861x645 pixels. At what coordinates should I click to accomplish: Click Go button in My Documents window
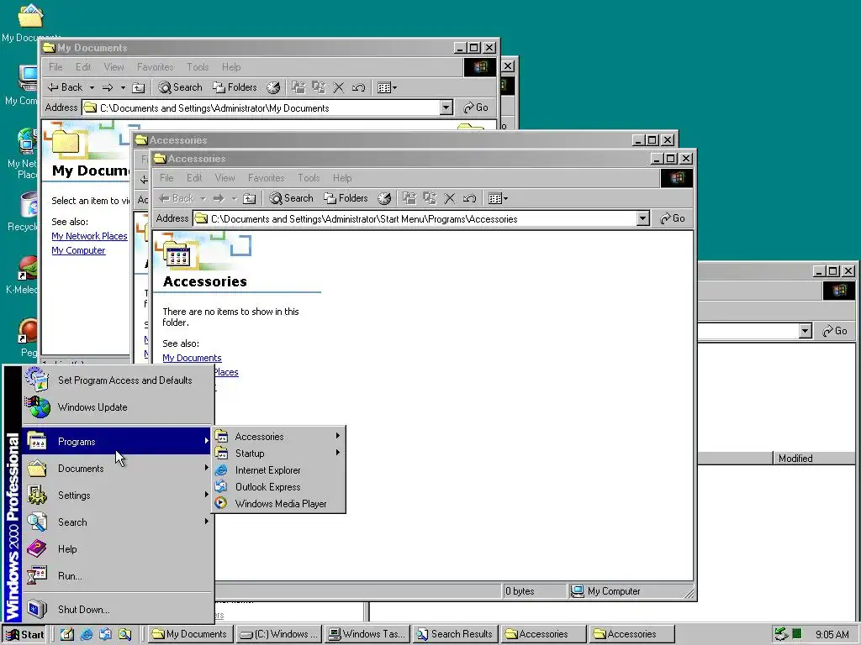pos(476,107)
